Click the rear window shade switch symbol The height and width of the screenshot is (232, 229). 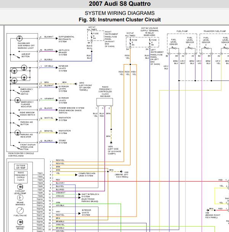click(15, 114)
